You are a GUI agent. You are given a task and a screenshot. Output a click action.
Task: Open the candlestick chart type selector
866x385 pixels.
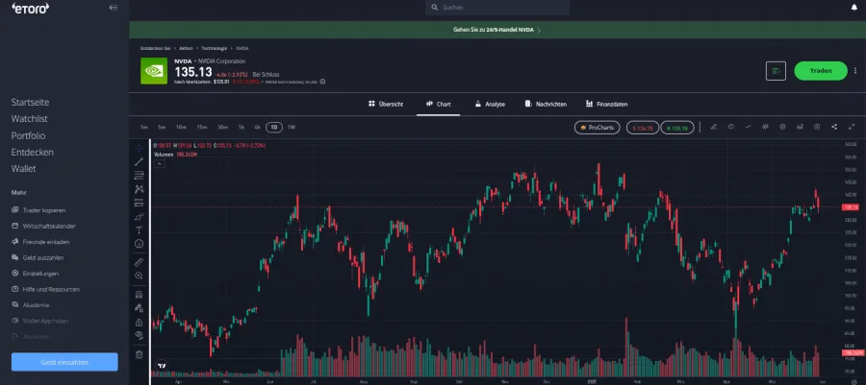[766, 128]
